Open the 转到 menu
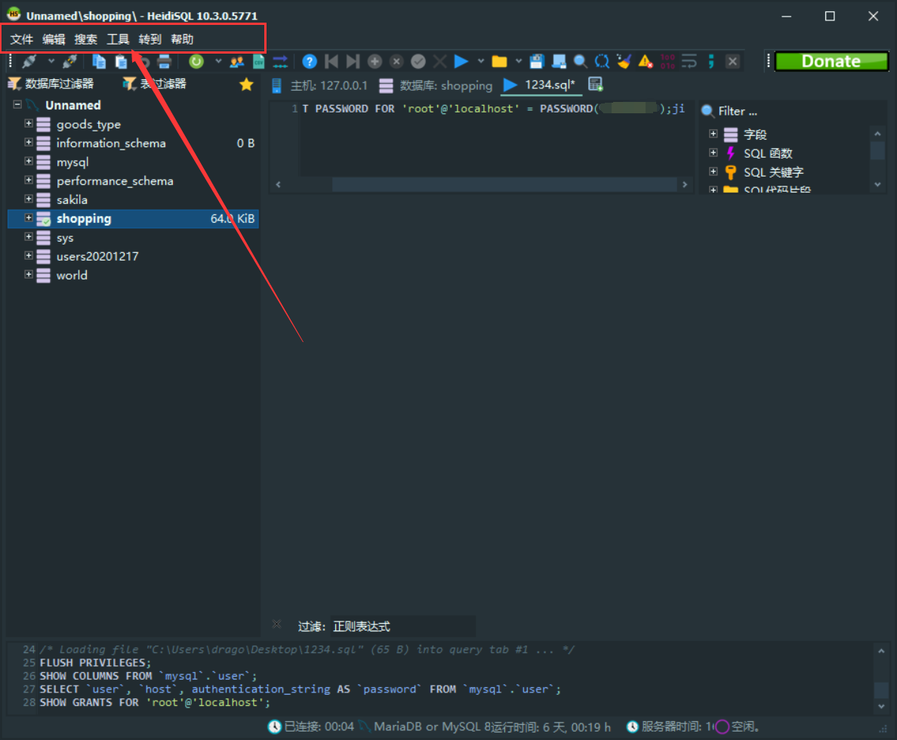The width and height of the screenshot is (897, 740). point(150,39)
